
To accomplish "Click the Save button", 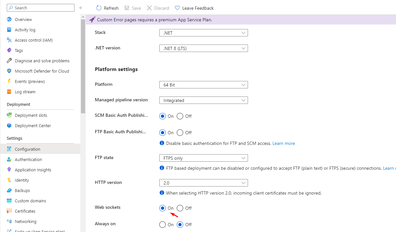I will (133, 8).
